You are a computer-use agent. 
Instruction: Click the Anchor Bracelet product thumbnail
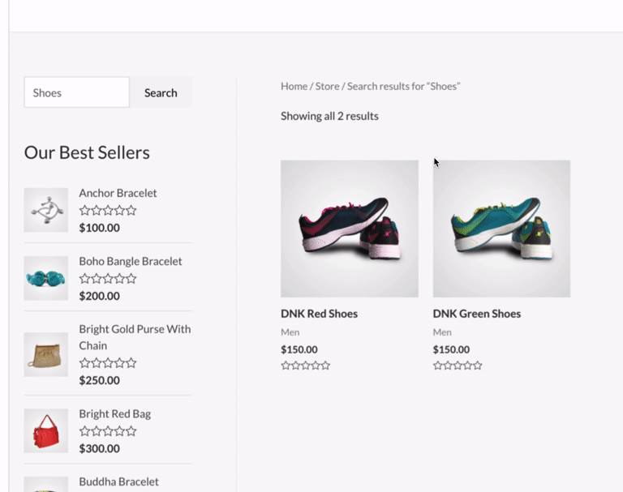tap(46, 210)
